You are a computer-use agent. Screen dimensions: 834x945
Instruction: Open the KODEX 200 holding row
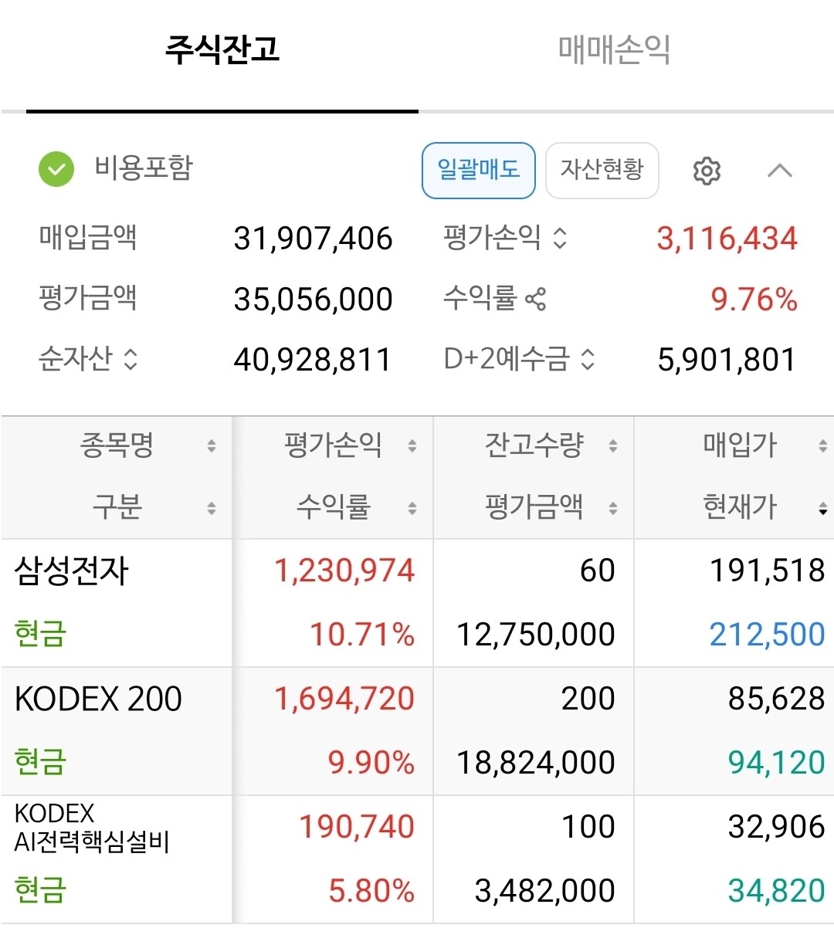tap(417, 731)
